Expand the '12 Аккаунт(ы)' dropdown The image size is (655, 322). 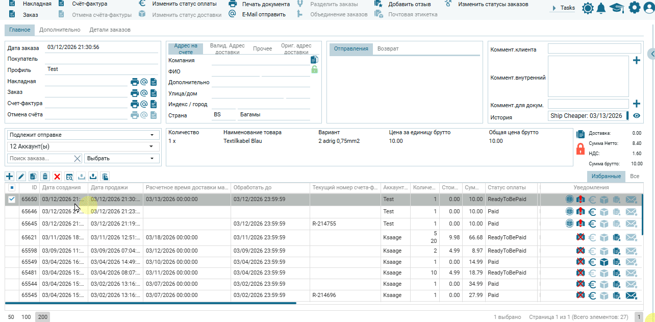click(82, 146)
